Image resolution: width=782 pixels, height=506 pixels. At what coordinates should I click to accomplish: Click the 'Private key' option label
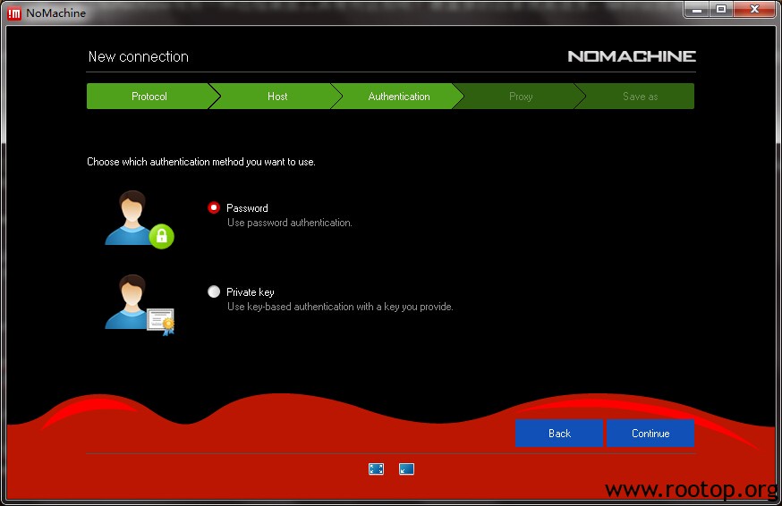click(x=250, y=292)
